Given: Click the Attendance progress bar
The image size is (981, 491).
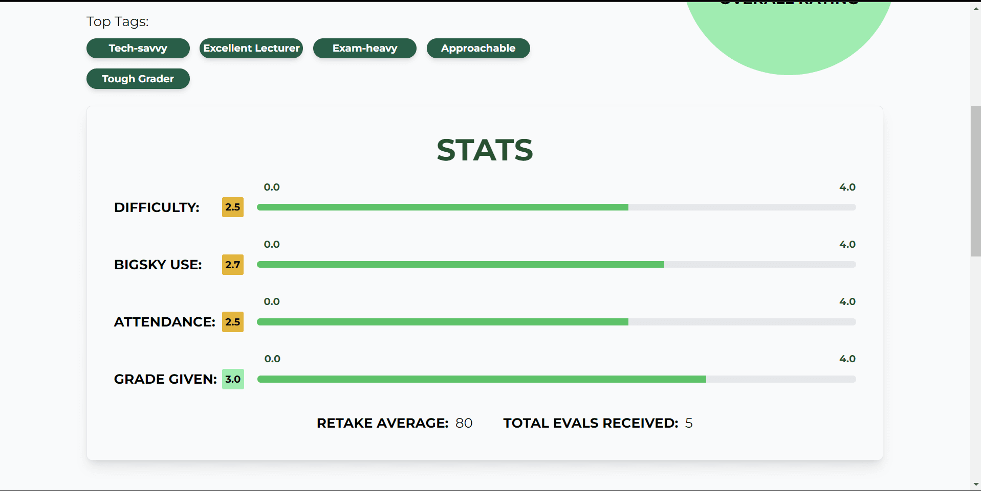Looking at the screenshot, I should click(557, 321).
